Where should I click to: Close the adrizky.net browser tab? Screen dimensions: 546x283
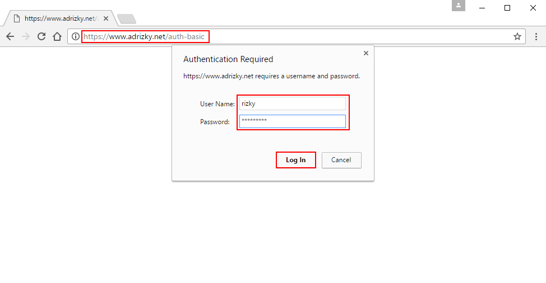(x=106, y=18)
